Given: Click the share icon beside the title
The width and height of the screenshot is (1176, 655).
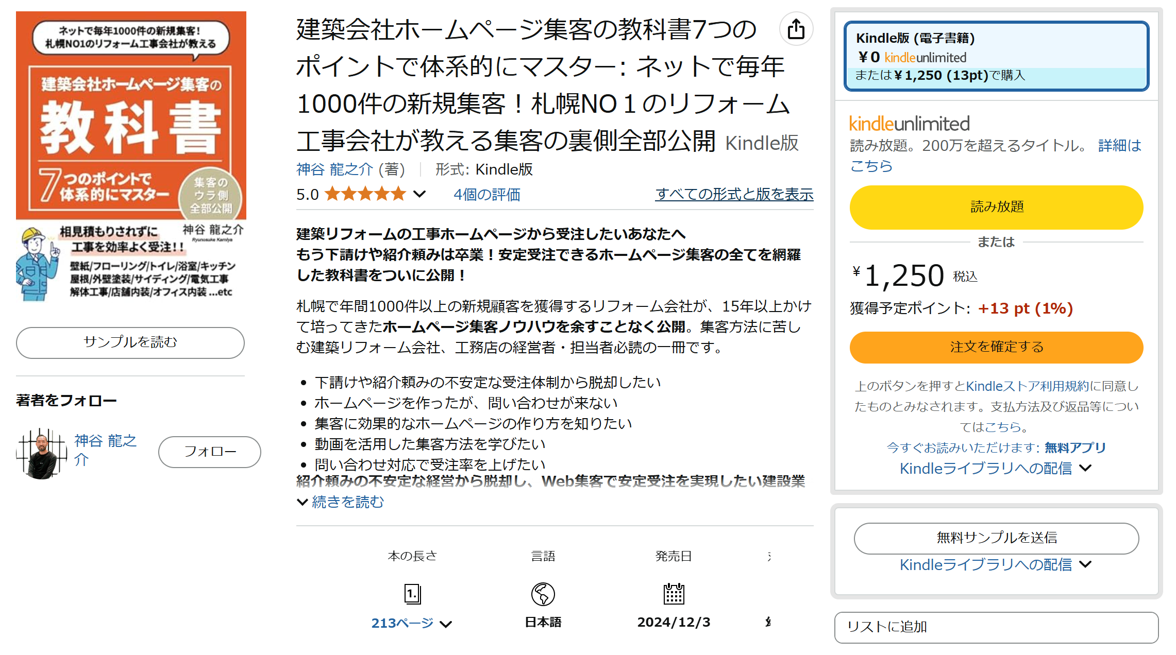Looking at the screenshot, I should coord(796,29).
